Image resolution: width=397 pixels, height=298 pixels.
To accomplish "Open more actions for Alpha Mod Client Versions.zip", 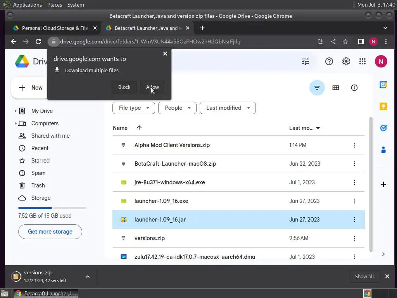I will click(x=354, y=145).
